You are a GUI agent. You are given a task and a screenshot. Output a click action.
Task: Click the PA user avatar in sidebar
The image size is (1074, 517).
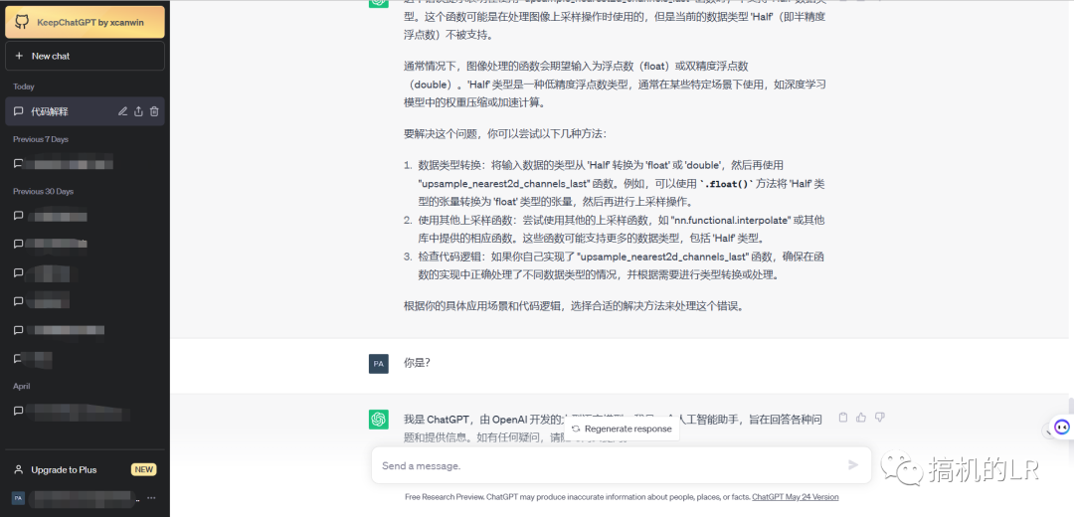click(18, 497)
